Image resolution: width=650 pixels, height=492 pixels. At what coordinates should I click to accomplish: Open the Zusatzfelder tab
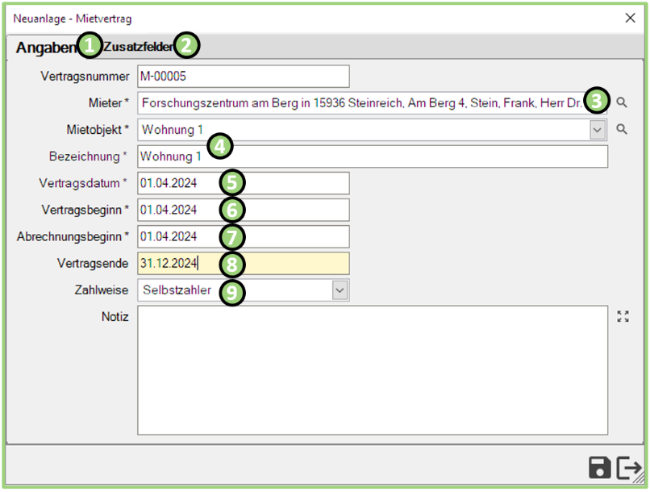137,48
